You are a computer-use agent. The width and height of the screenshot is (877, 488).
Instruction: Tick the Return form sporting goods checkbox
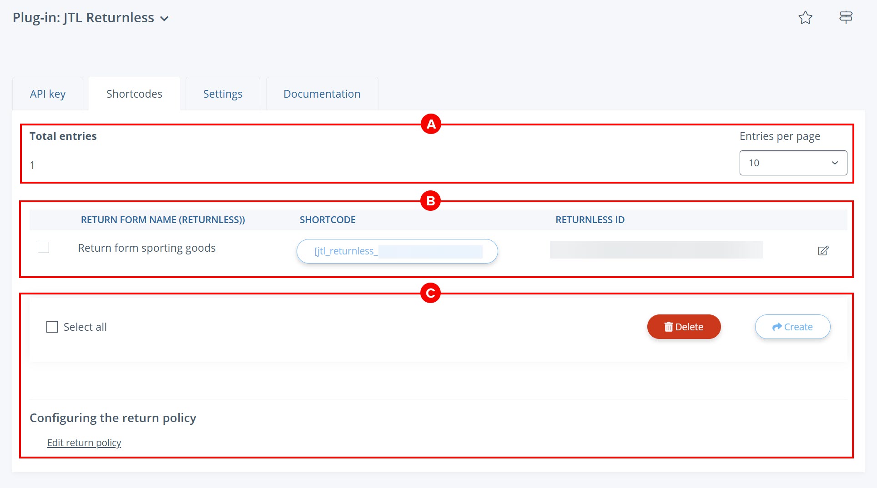(x=44, y=248)
